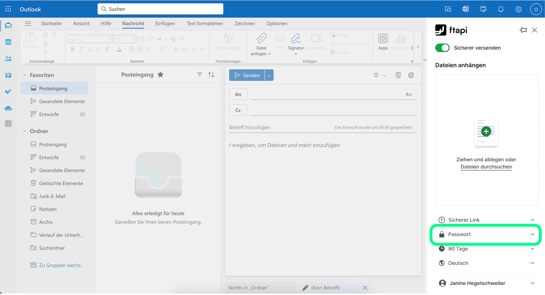Open the Calendar icon in left sidebar
Screen dimensions: 545x295
click(x=8, y=42)
